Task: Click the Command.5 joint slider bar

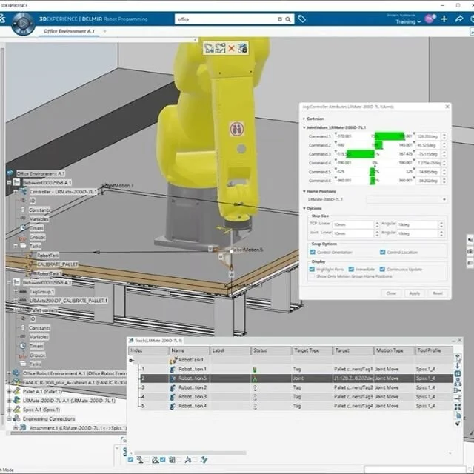Action: coord(374,171)
